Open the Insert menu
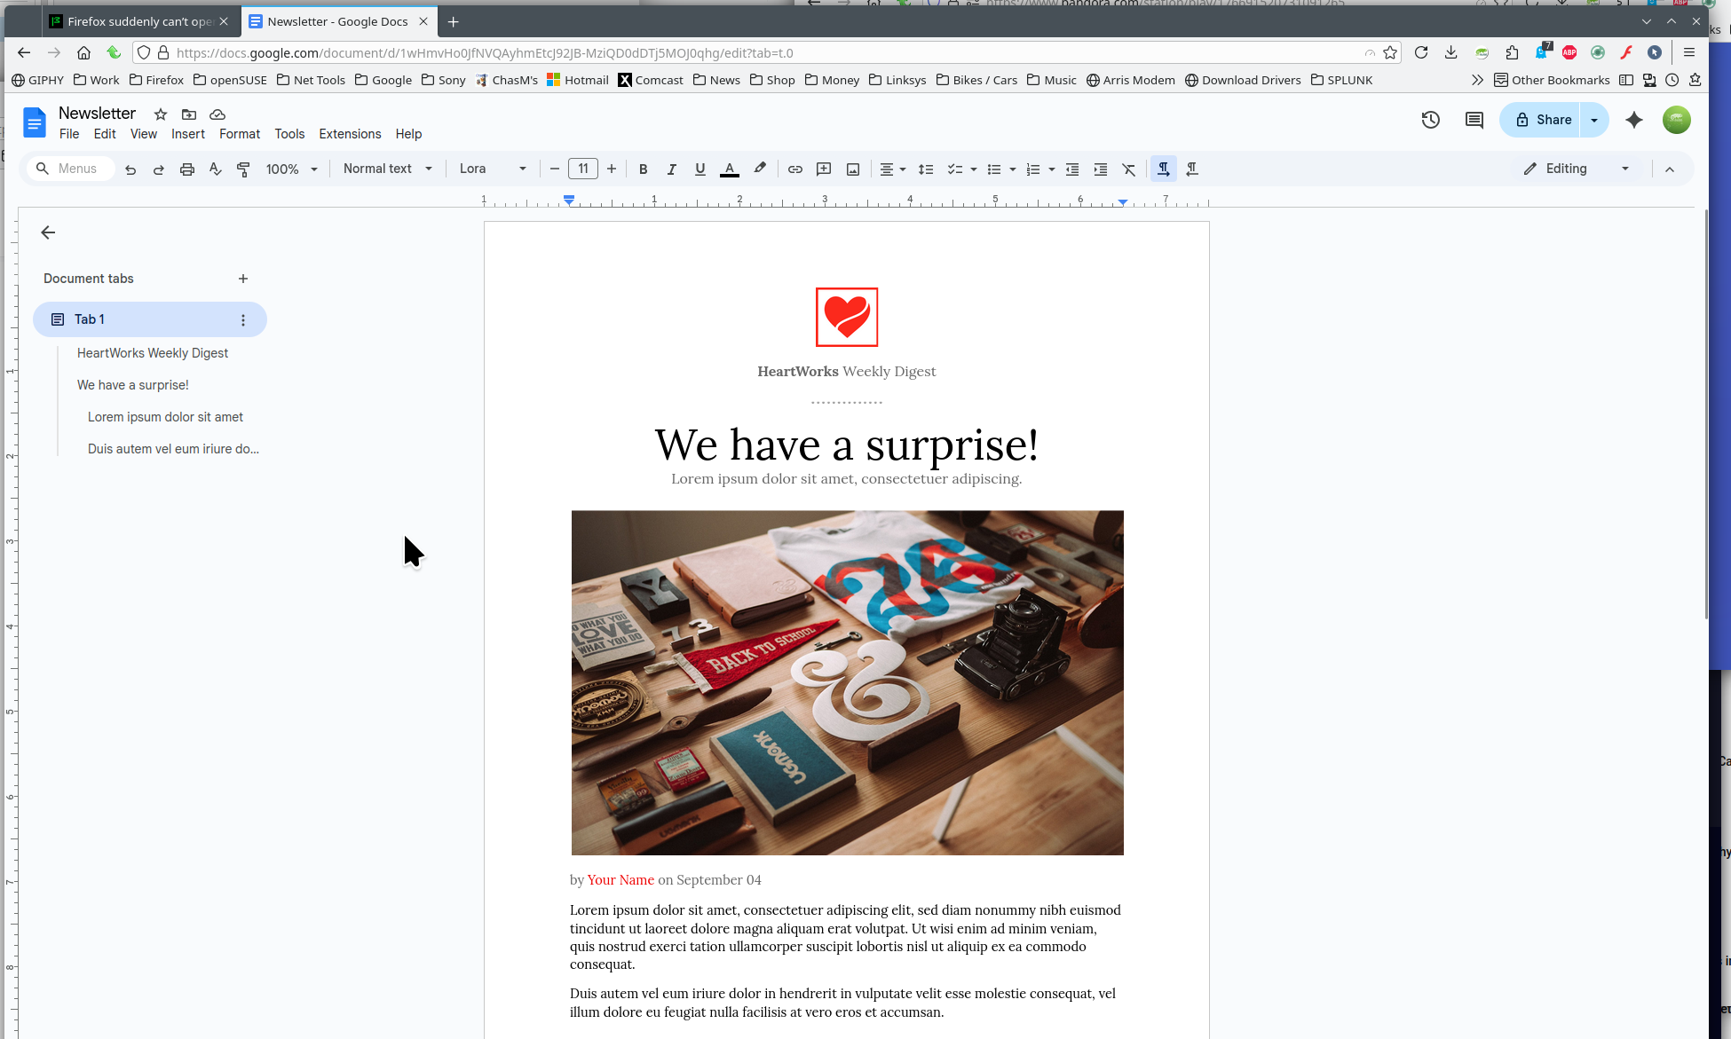Screen dimensions: 1731x1039 coord(188,134)
